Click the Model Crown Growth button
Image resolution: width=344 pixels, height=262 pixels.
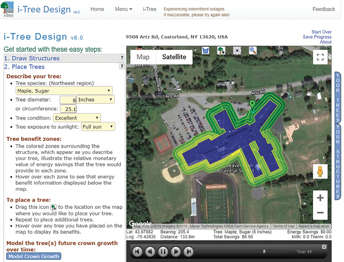pos(34,256)
